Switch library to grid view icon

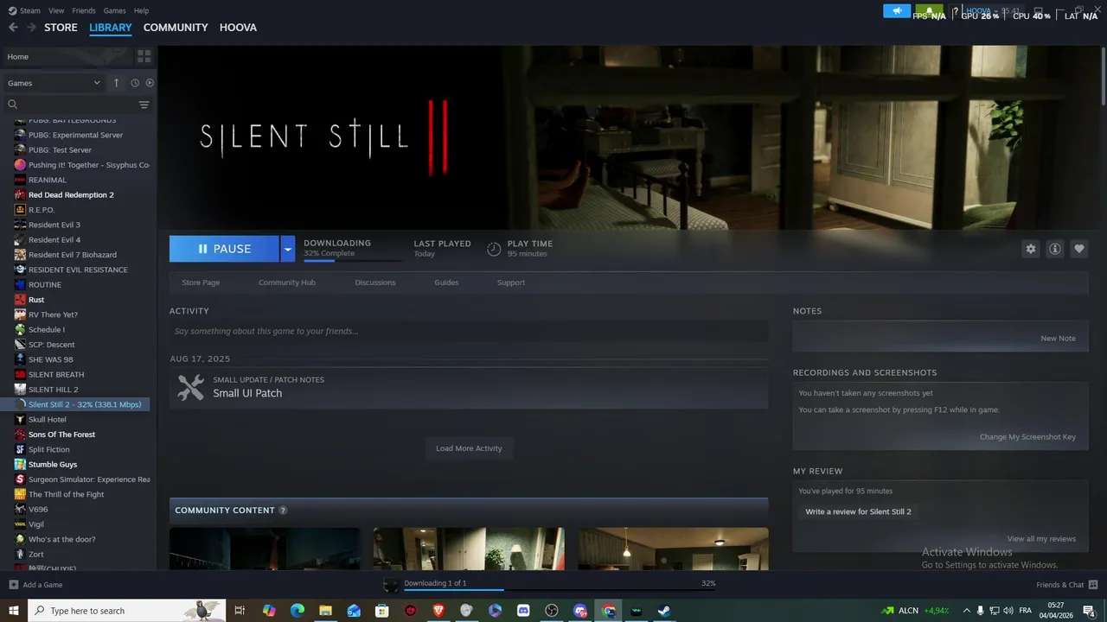point(144,56)
